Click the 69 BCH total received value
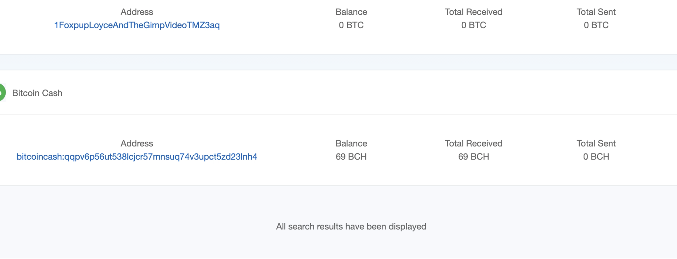Viewport: 677px width, 259px height. click(474, 157)
